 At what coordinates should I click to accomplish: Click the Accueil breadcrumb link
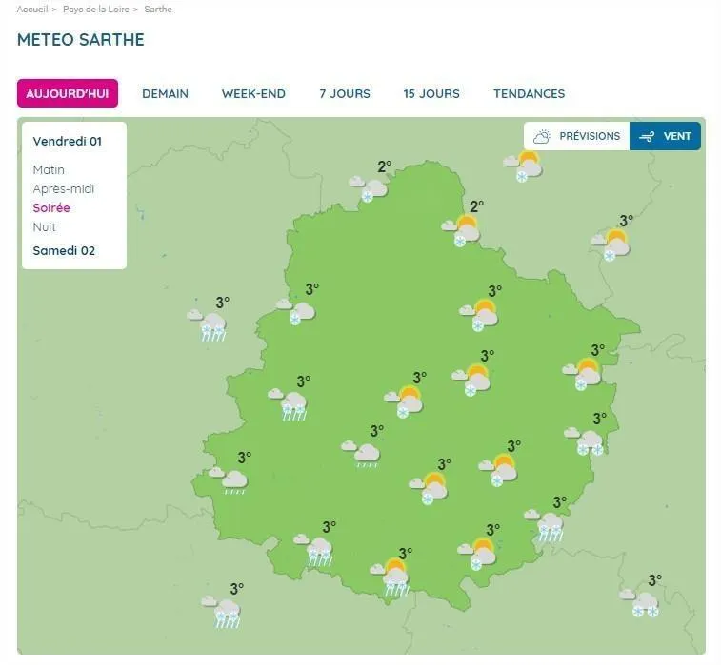coord(31,9)
